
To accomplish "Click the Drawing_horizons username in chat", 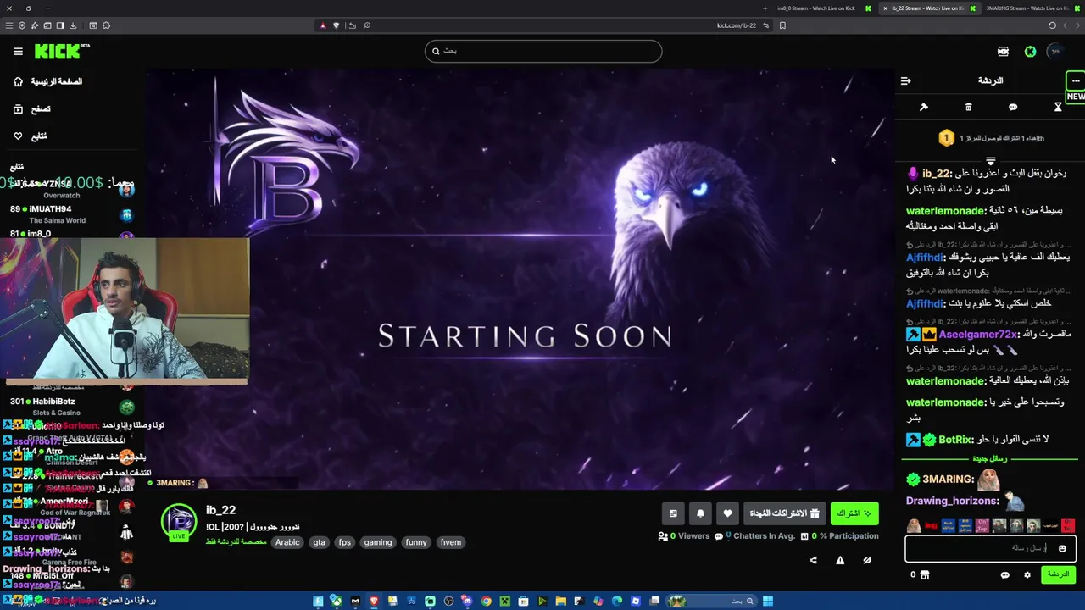I will tap(954, 502).
